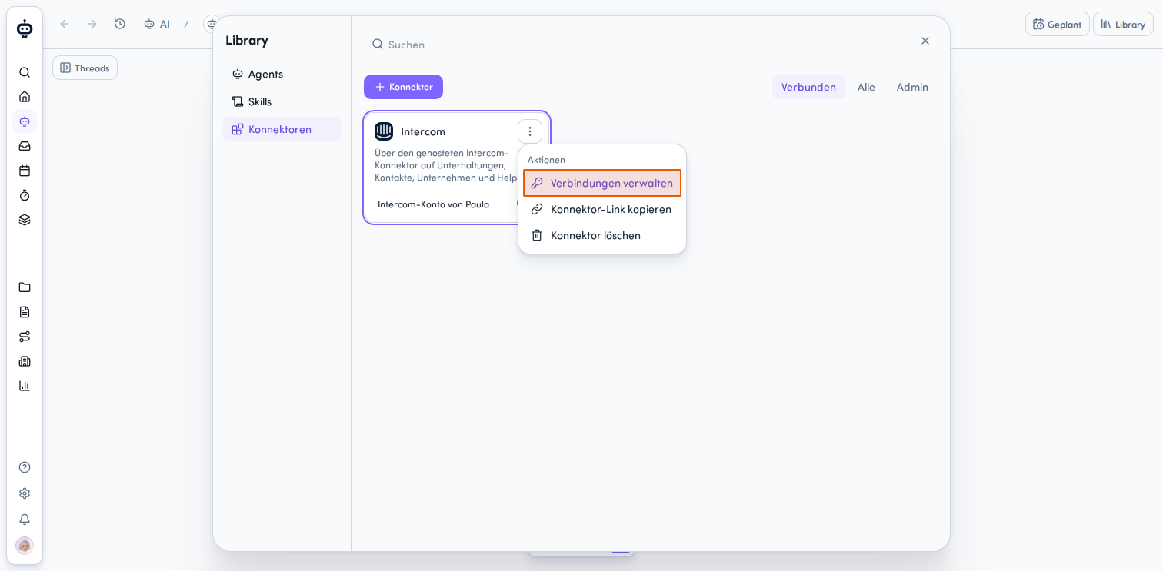This screenshot has width=1163, height=571.
Task: Open the Intercom three-dot actions menu
Action: tap(530, 131)
